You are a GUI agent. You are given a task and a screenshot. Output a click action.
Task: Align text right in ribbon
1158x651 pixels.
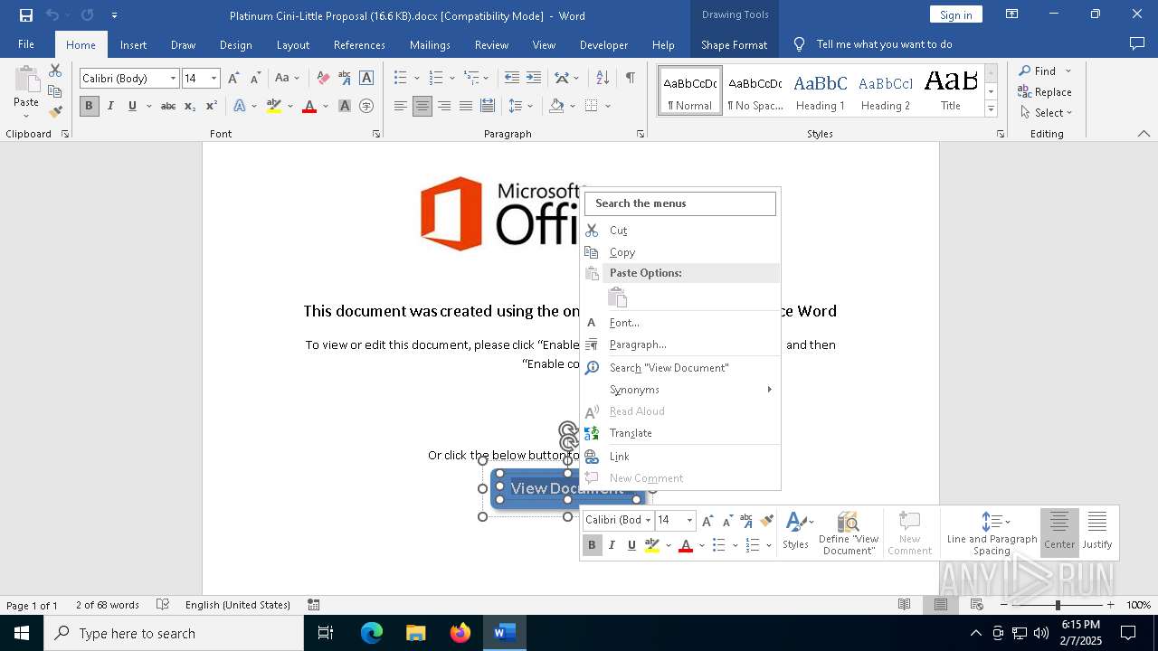click(444, 106)
